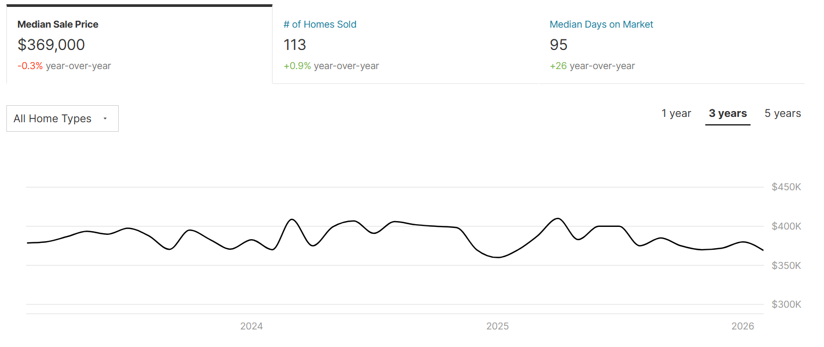Click the red -0.3% year-over-year change
Screen dimensions: 824x347
(30, 66)
